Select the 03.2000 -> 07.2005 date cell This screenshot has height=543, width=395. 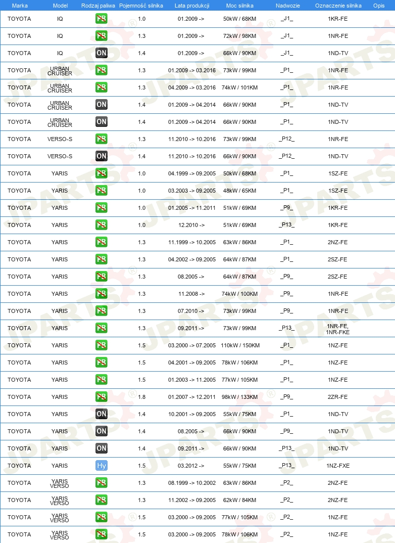coord(192,345)
